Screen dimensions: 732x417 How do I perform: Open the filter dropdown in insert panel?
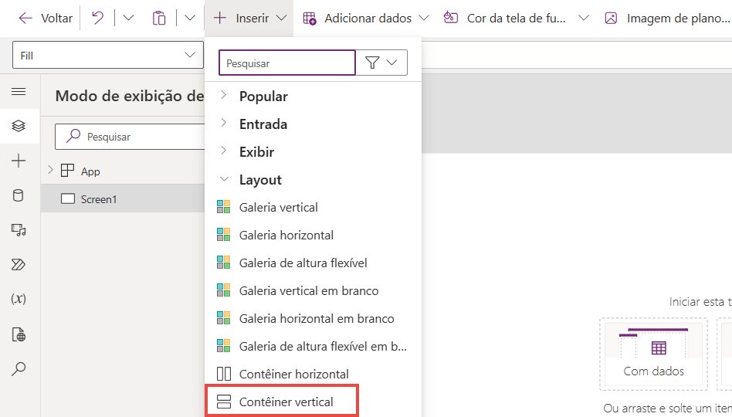coord(381,63)
